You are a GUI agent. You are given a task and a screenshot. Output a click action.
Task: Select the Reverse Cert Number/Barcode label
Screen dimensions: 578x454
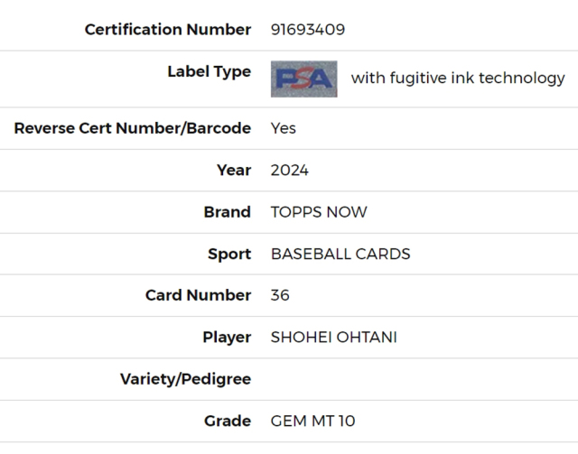pyautogui.click(x=133, y=128)
